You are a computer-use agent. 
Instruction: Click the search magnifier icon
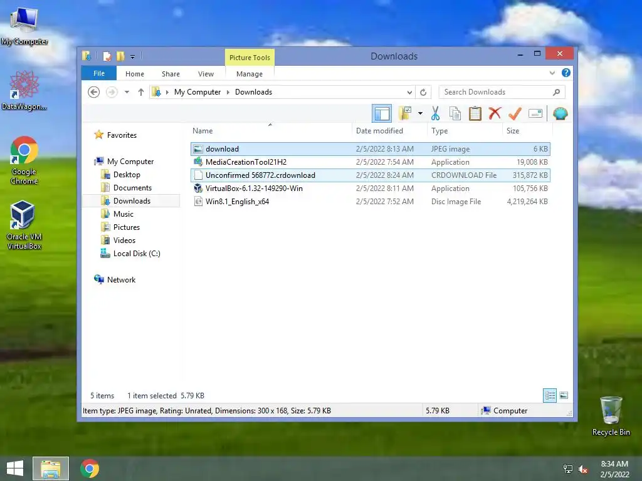tap(557, 92)
